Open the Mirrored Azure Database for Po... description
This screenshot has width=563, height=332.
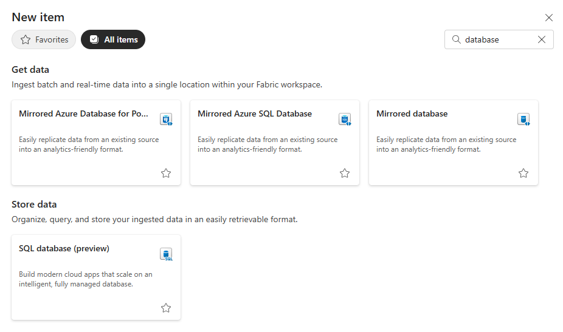click(x=89, y=144)
